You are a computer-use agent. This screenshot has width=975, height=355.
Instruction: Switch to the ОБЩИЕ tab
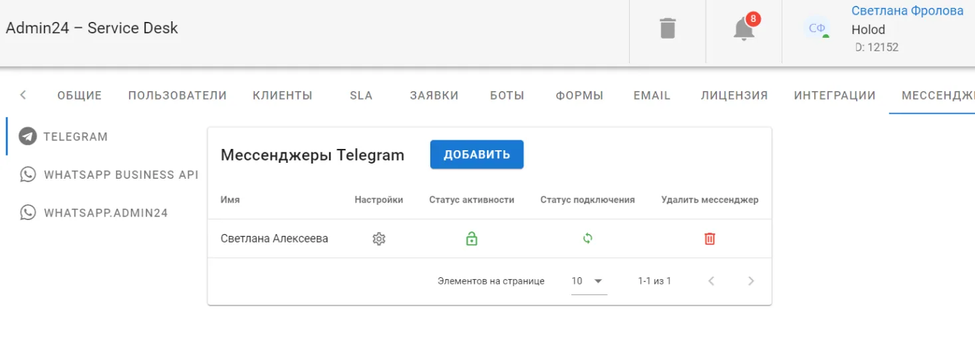pyautogui.click(x=79, y=95)
